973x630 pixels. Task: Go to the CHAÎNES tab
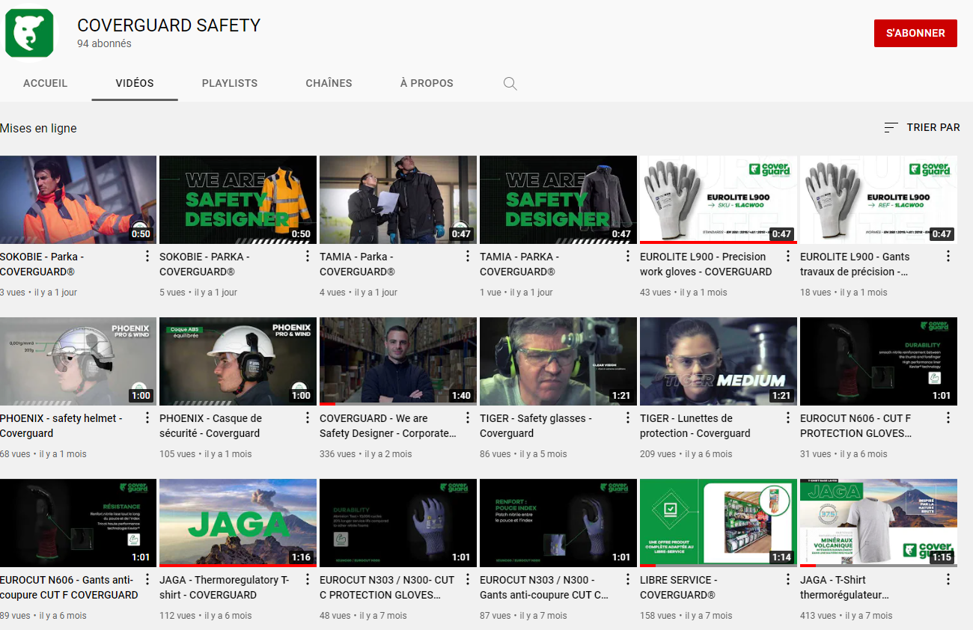(x=329, y=83)
